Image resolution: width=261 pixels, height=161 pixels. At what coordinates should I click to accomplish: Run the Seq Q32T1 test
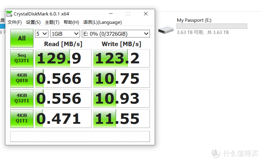click(22, 58)
